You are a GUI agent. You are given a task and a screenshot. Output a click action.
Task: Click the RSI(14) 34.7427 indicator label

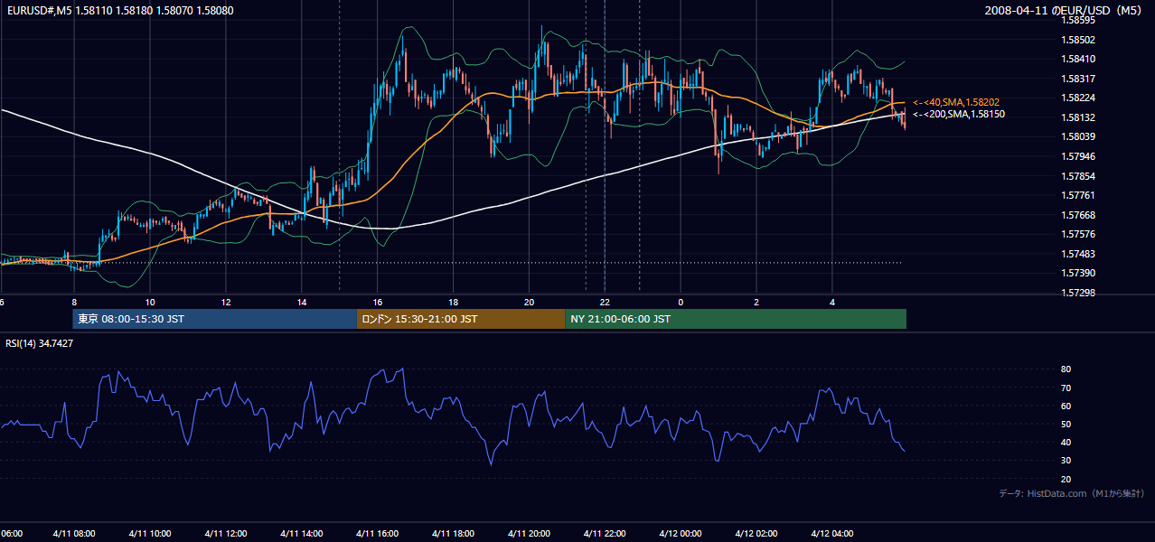[x=40, y=343]
